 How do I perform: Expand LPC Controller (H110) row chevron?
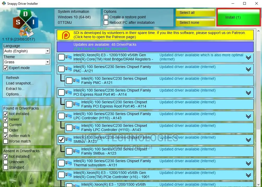[248, 116]
